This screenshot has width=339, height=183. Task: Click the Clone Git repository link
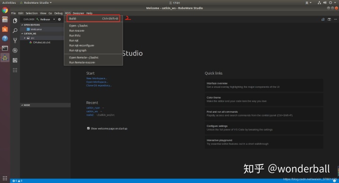(x=99, y=85)
